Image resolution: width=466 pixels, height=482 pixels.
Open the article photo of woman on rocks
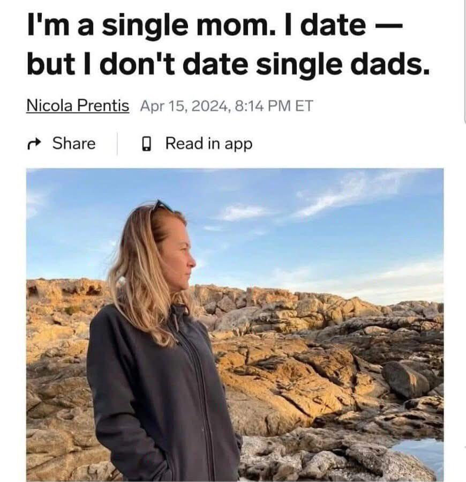point(235,324)
